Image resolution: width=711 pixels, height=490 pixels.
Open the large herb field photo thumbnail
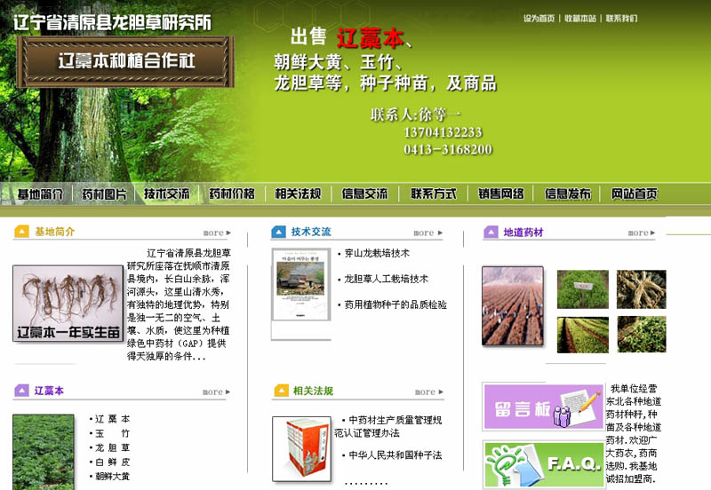512,305
